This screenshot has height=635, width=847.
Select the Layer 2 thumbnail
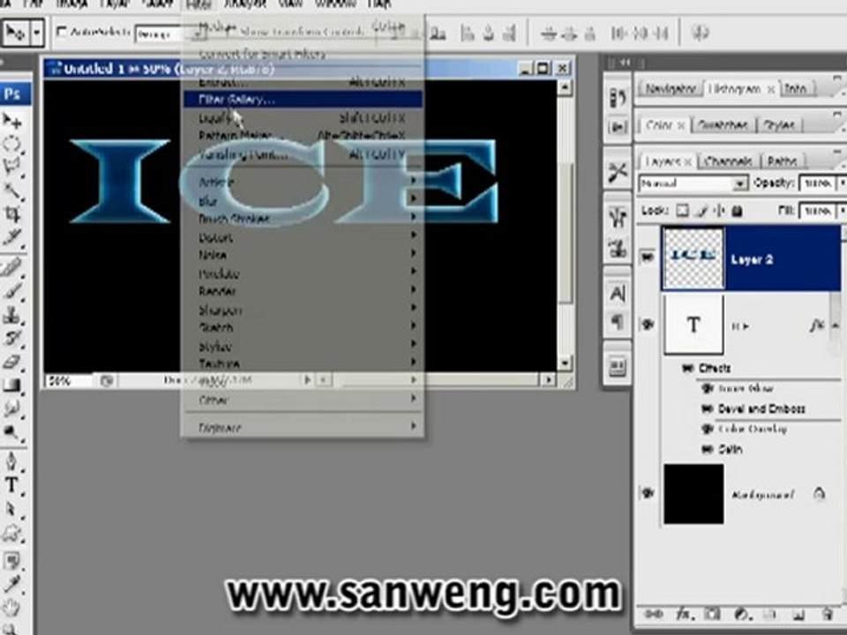click(693, 258)
